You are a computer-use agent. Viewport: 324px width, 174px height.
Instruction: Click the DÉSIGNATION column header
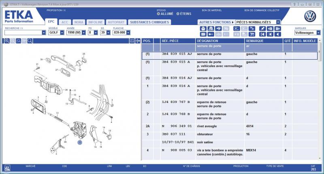pos(220,41)
